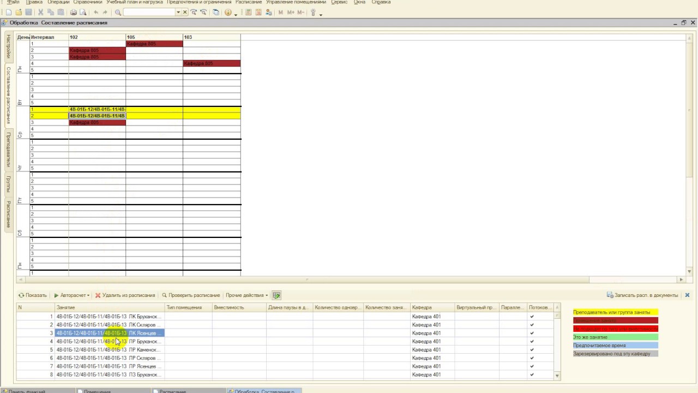Open the Справочники menu
698x393 pixels.
(88, 2)
